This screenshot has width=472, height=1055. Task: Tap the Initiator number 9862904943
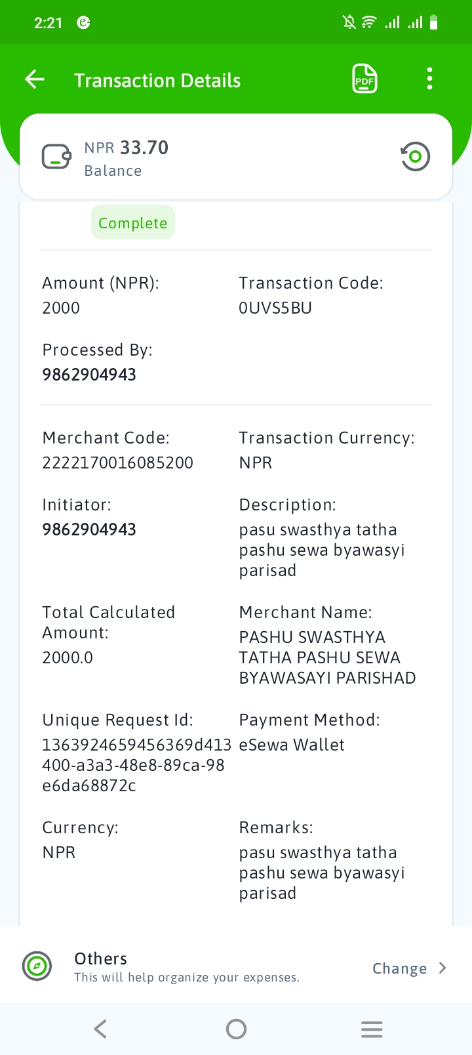pyautogui.click(x=89, y=529)
